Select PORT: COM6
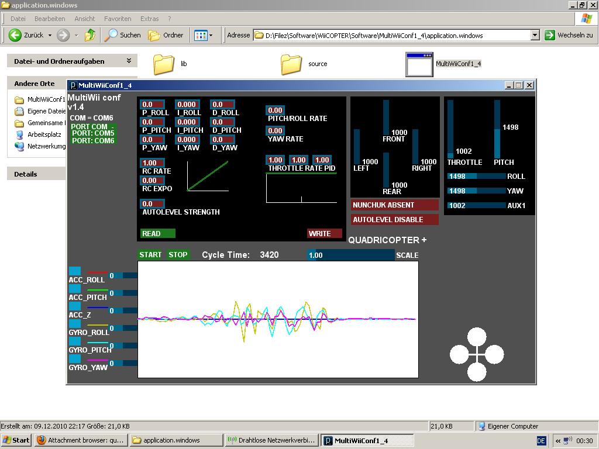The image size is (599, 449). (93, 141)
